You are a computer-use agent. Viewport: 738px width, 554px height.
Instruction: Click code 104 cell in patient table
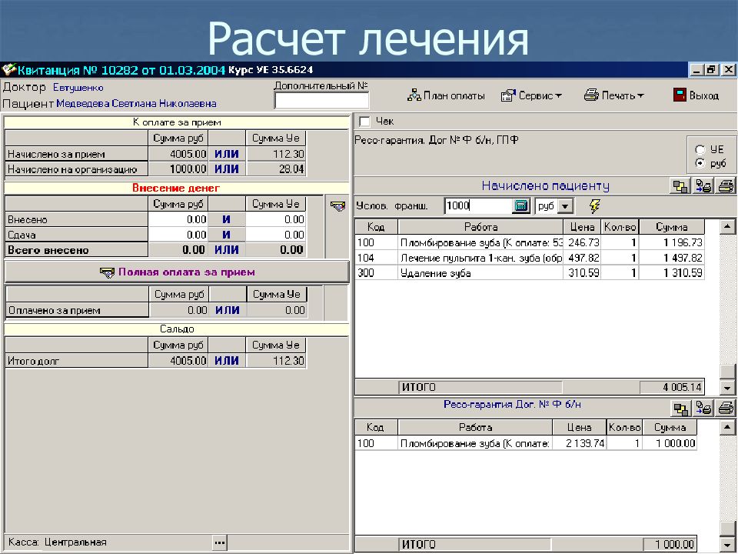(x=376, y=258)
